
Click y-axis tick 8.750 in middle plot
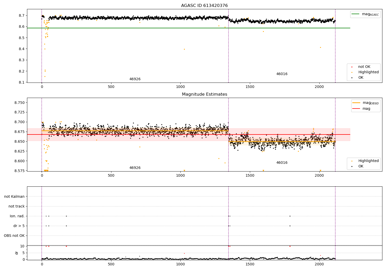[20, 103]
